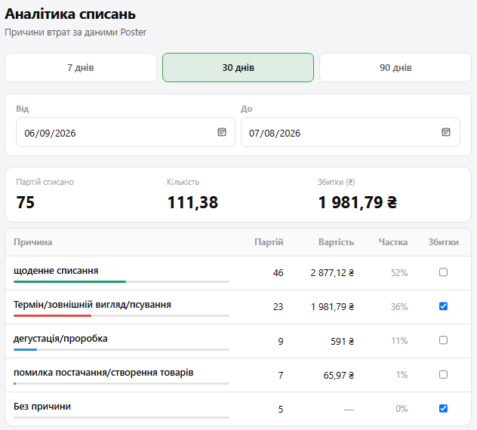Click the Від date field 06/09/2026

[125, 132]
